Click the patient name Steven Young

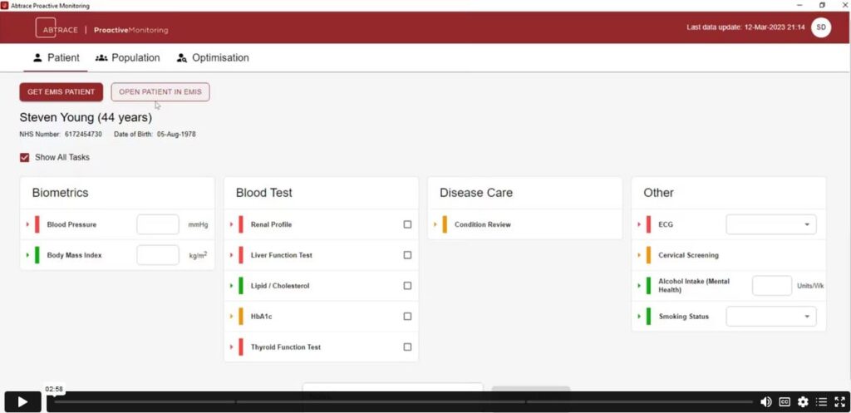pos(86,117)
